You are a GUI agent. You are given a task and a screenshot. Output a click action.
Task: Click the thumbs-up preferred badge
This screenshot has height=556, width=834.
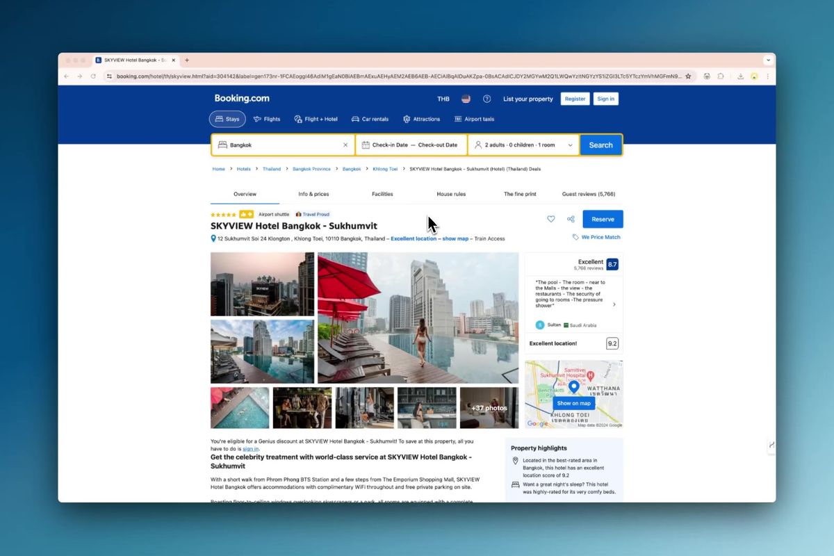246,214
